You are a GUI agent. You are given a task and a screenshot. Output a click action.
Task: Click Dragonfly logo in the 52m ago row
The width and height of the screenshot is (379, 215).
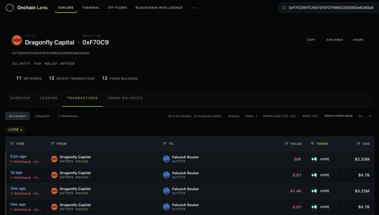pos(54,159)
